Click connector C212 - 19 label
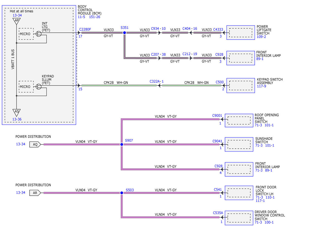Image resolution: width=309 pixels, height=238 pixels. click(190, 54)
